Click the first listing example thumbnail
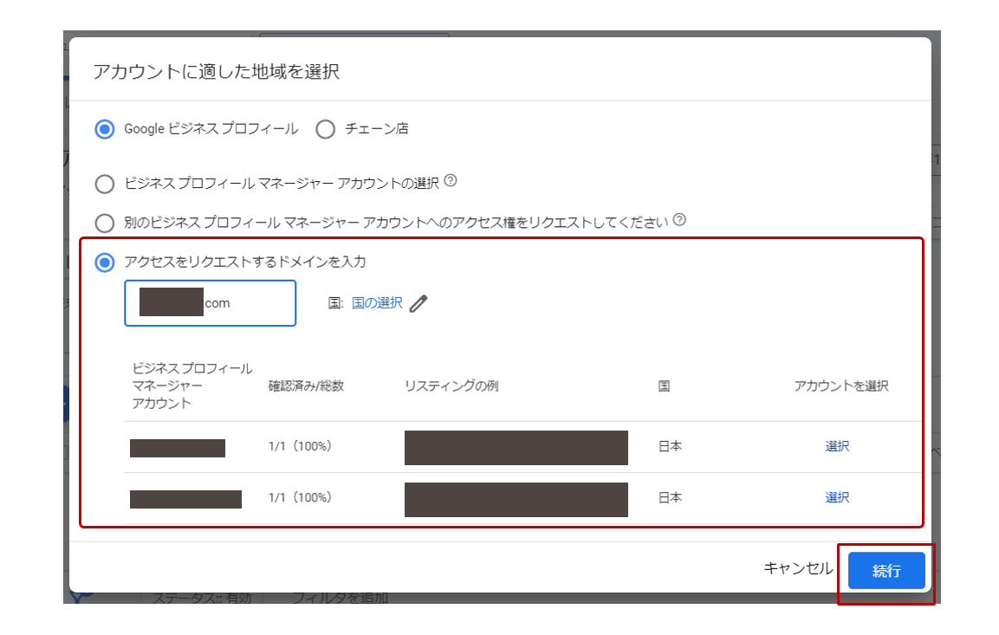Screen dimensions: 999x635 click(515, 447)
